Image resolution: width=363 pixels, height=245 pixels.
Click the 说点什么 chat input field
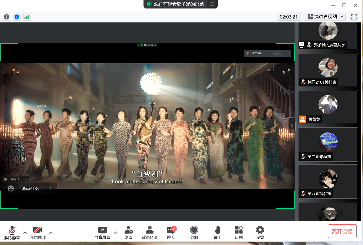coord(32,189)
